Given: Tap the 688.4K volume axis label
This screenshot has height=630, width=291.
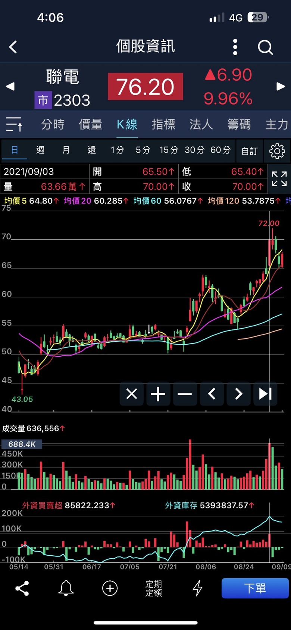Looking at the screenshot, I should [22, 444].
